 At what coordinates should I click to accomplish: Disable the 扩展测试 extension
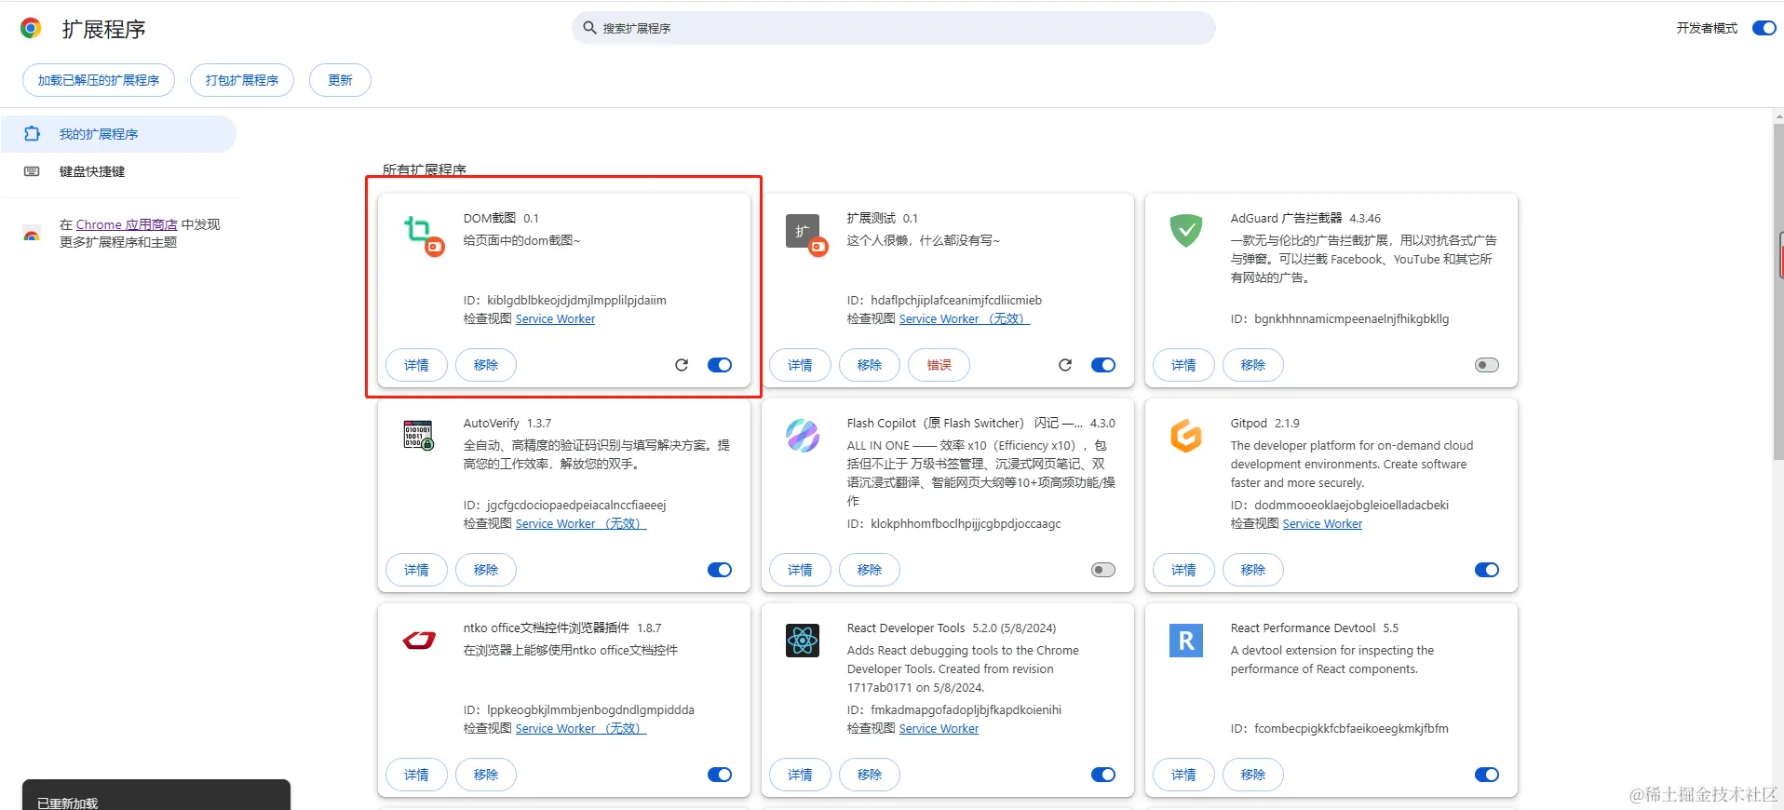1103,365
